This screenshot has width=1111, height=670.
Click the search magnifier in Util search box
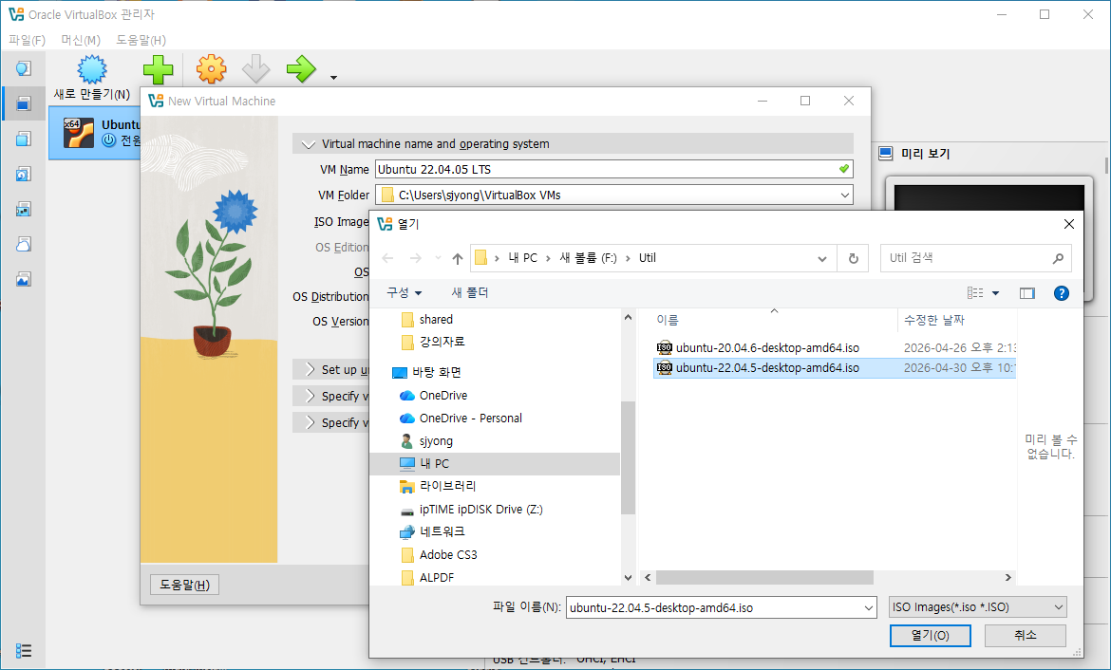coord(1058,258)
